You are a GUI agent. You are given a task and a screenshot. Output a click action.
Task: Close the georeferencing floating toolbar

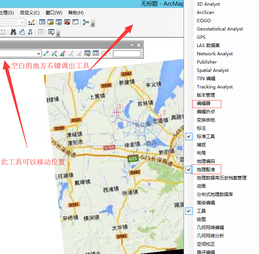click(x=139, y=45)
